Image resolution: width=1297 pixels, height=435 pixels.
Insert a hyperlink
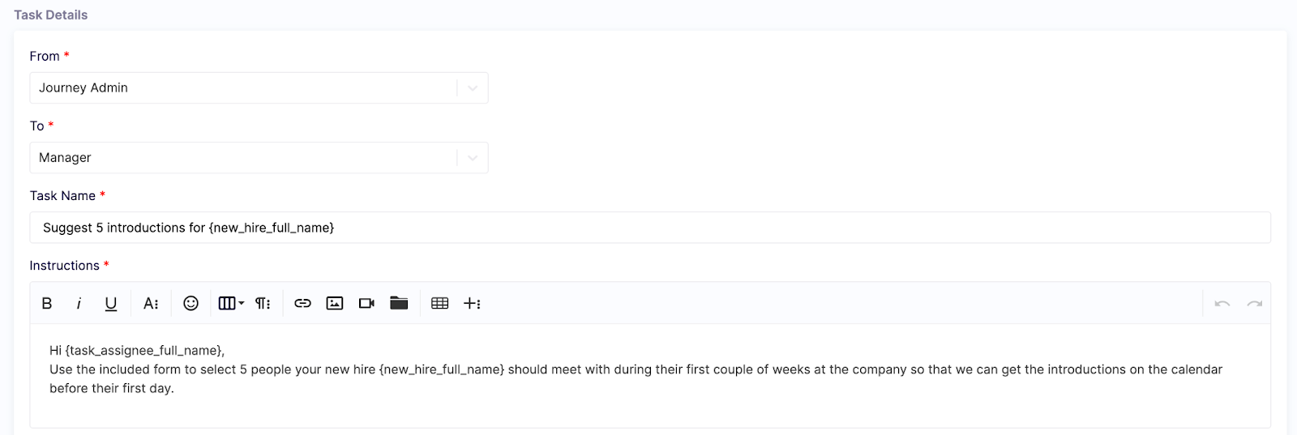point(302,303)
